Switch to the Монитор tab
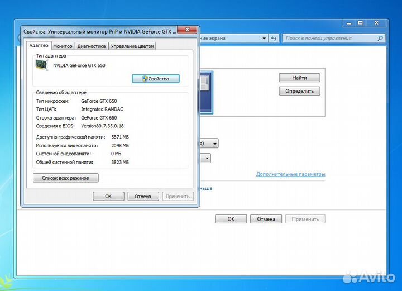 (63, 46)
